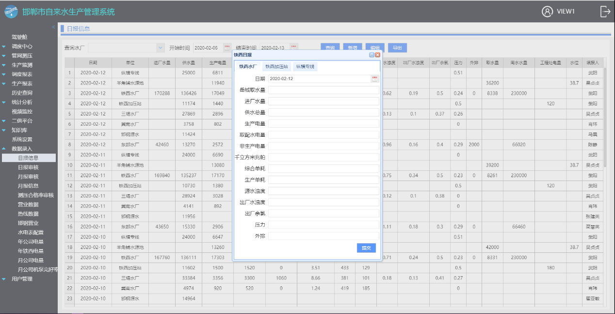This screenshot has height=314, width=615.
Task: Select 月报审核 in the sidebar
Action: click(28, 177)
